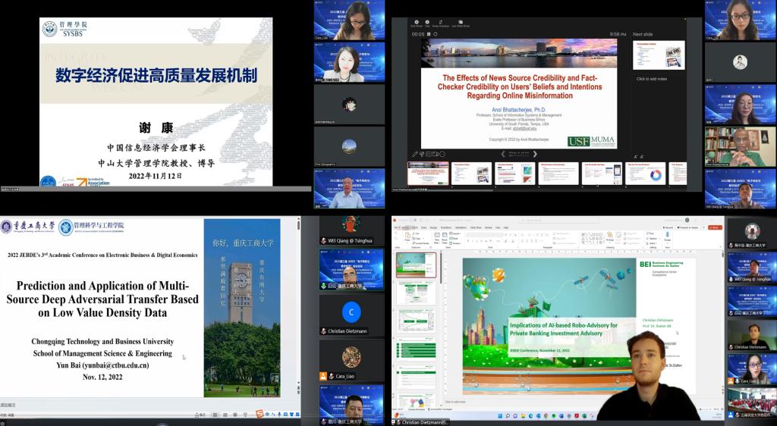
Task: Advance to next slide with right arrow
Action: click(x=536, y=154)
